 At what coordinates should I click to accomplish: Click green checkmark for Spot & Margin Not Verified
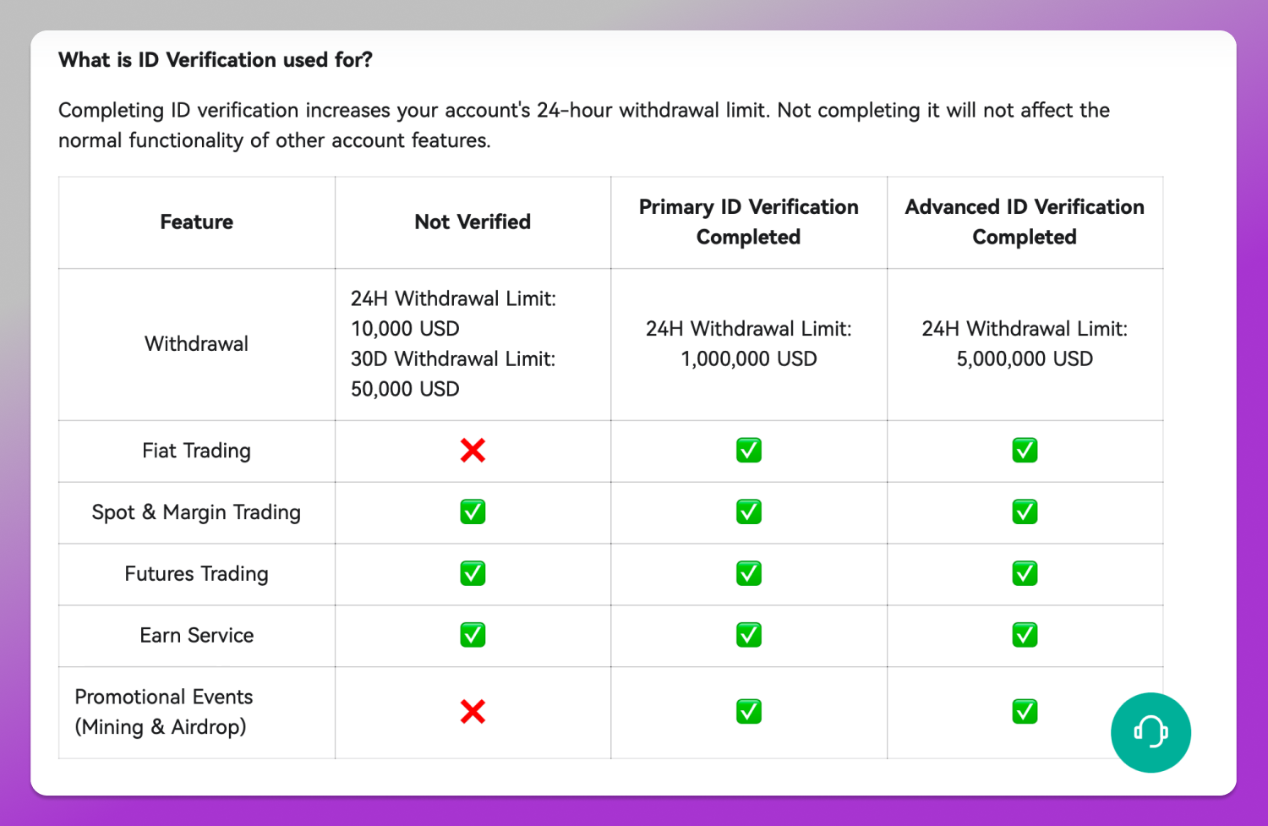(x=473, y=512)
